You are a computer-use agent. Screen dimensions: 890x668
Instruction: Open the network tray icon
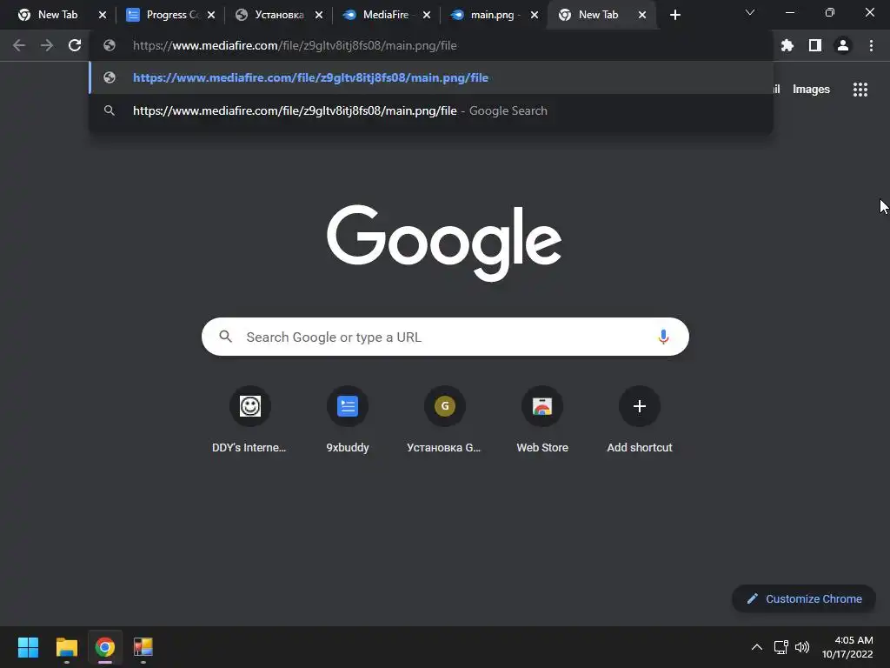click(781, 647)
